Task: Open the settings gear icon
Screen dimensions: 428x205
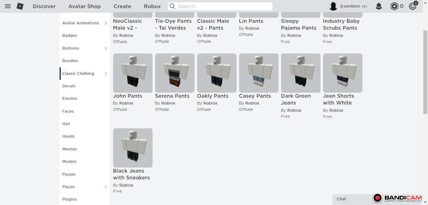Action: click(x=412, y=6)
